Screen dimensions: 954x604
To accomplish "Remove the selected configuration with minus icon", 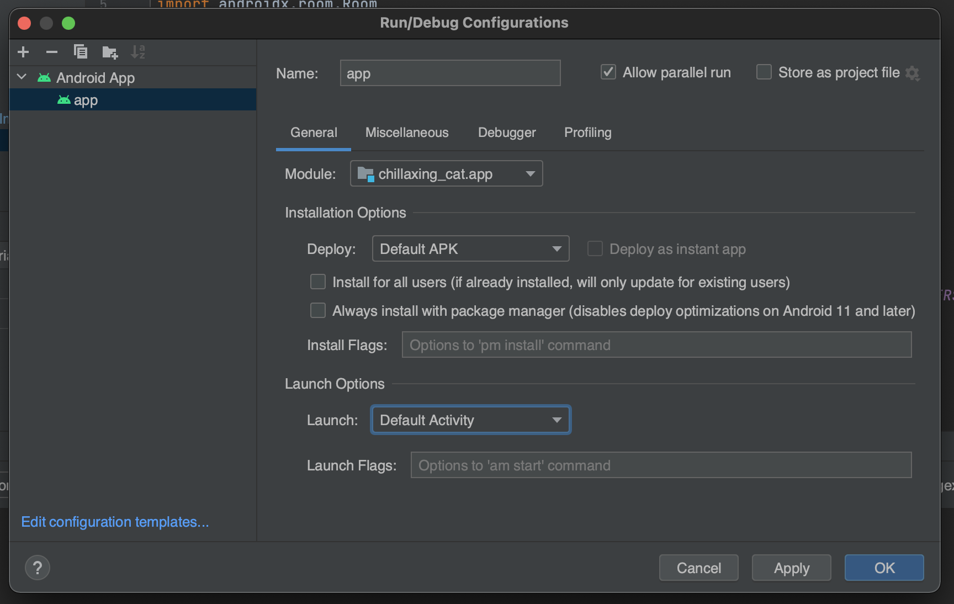I will point(52,52).
